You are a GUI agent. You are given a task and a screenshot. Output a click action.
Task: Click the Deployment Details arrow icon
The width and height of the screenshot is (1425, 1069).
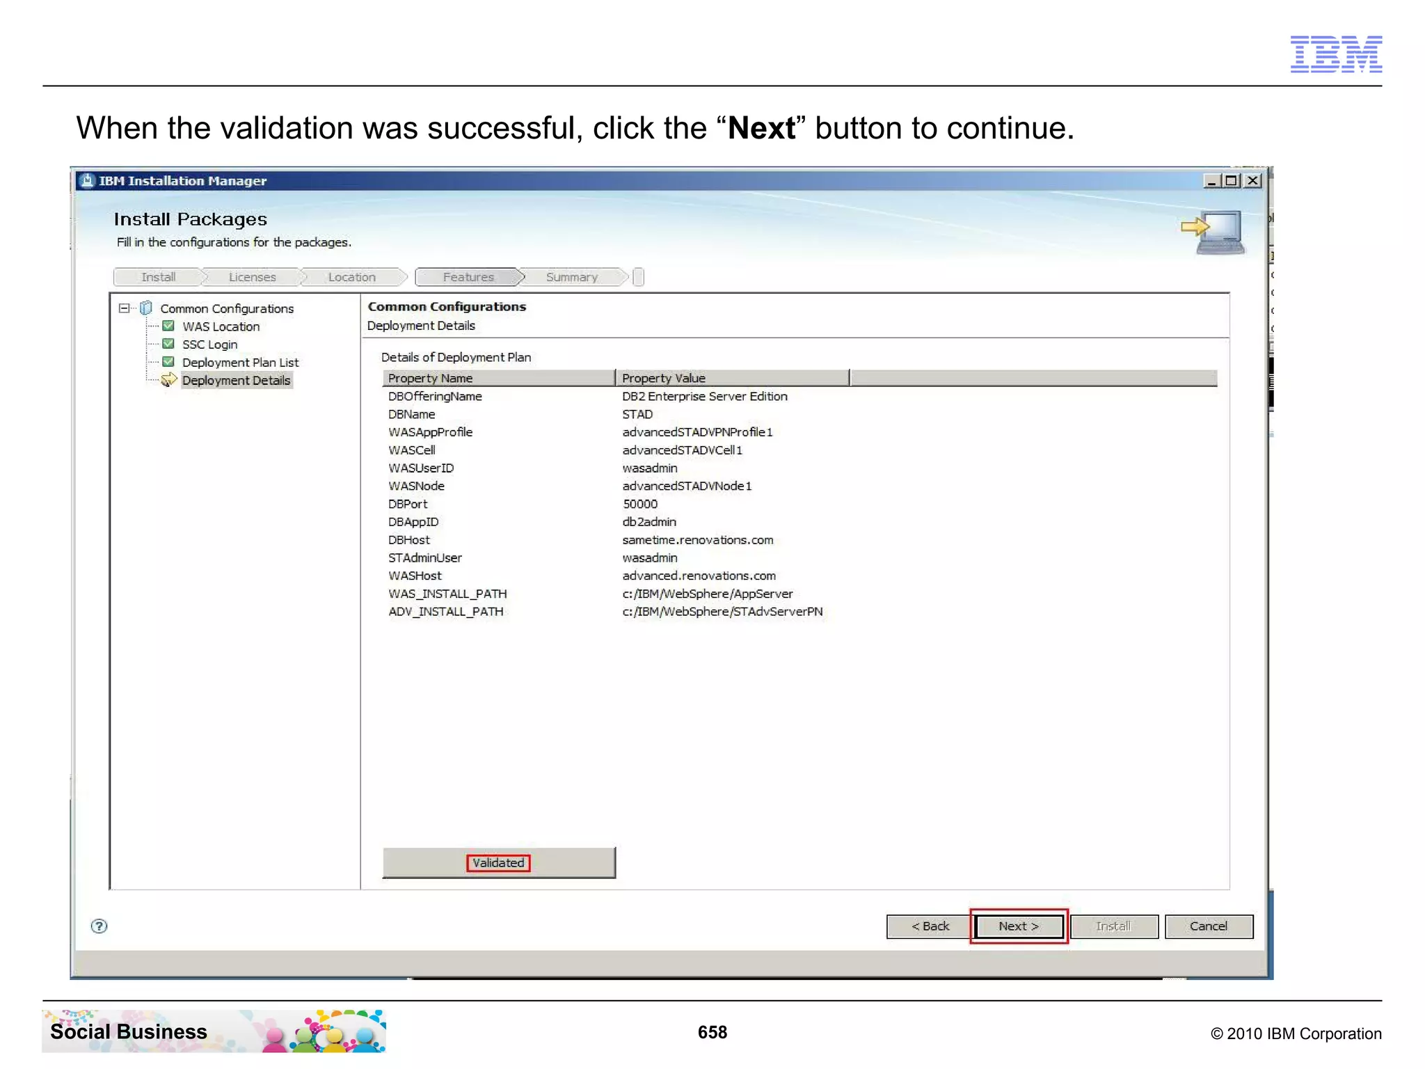[x=168, y=380]
